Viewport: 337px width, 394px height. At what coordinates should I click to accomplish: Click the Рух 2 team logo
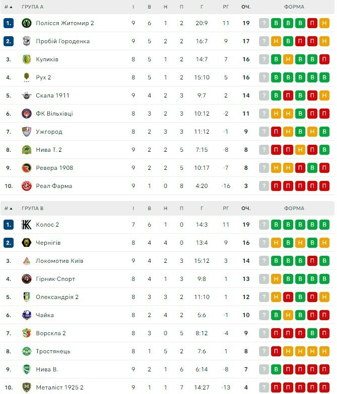[x=27, y=77]
